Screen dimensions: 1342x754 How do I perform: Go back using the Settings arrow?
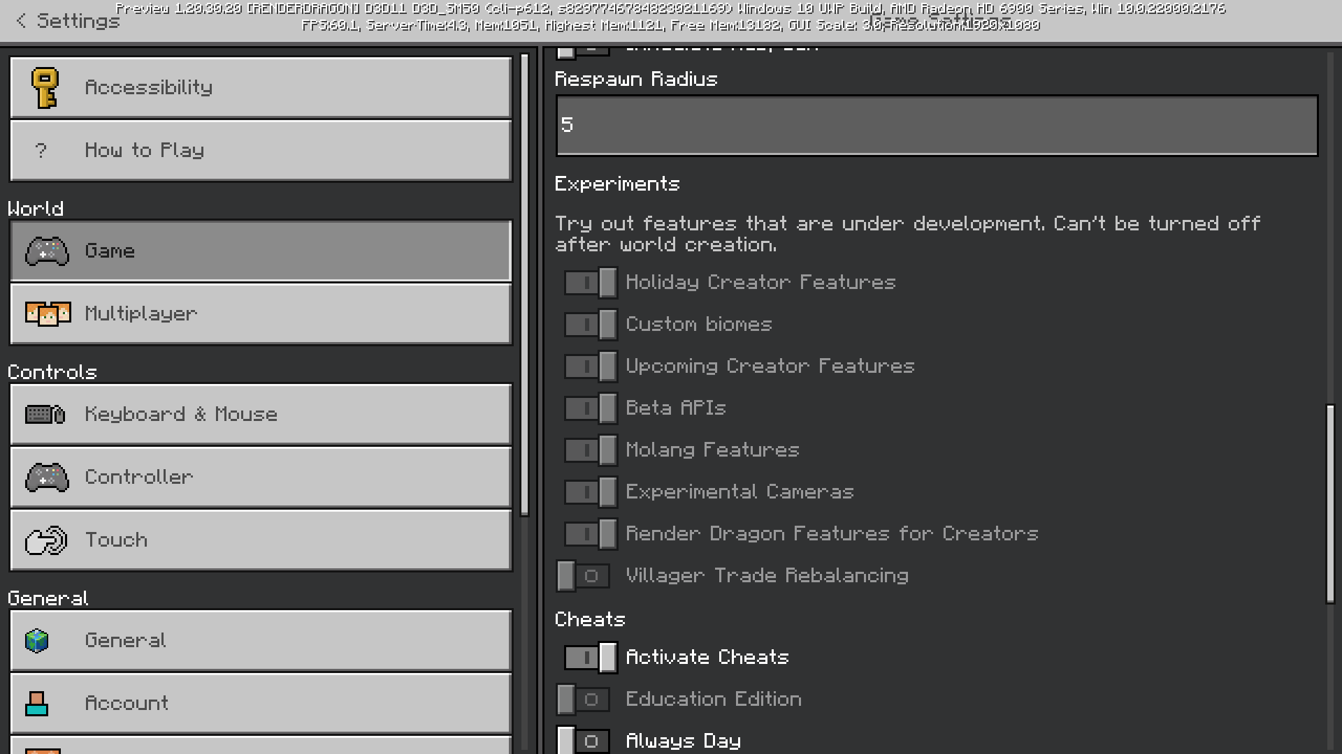[x=21, y=21]
